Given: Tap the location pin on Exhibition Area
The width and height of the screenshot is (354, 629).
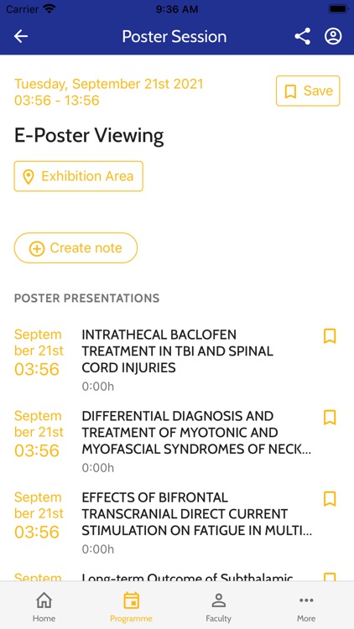Looking at the screenshot, I should click(x=28, y=176).
